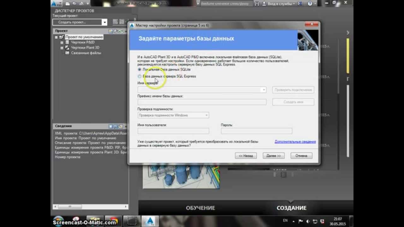Select the 'Чертежи P&ID' tree item

point(82,42)
